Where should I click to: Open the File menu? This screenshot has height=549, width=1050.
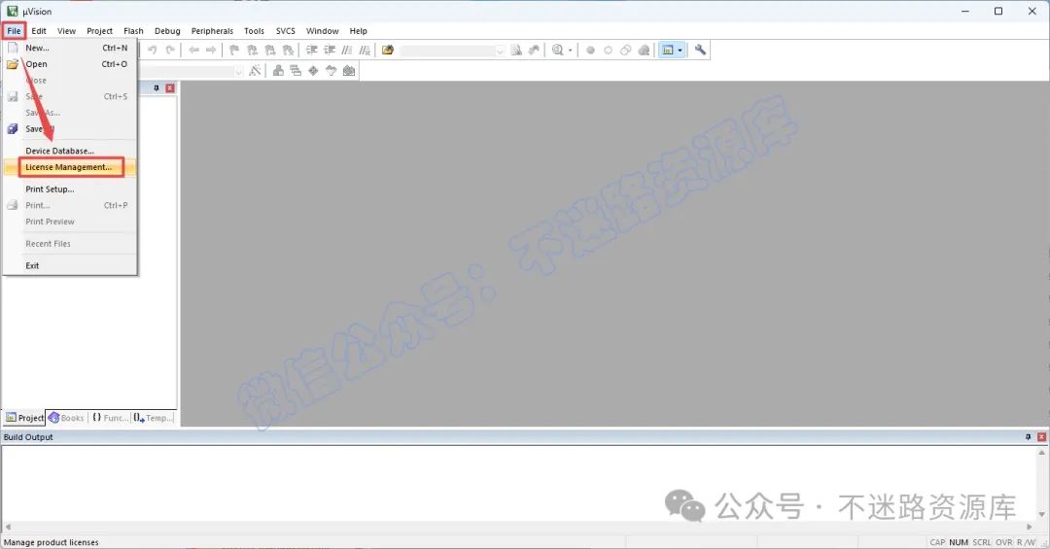(x=14, y=31)
